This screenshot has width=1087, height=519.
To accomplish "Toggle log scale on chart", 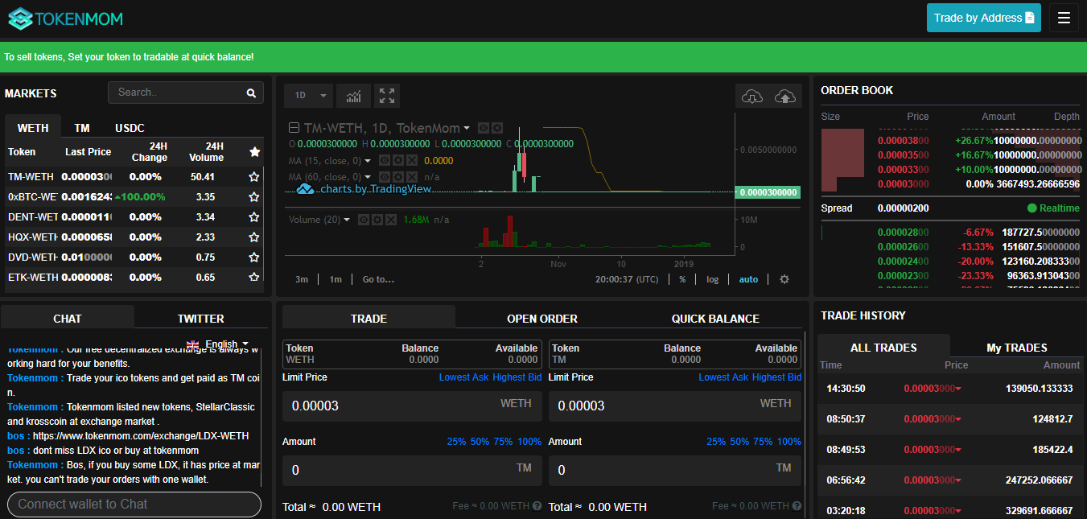I will [x=712, y=279].
